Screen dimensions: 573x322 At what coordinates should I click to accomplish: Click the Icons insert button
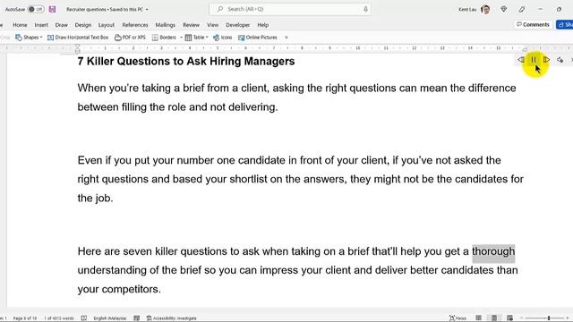[223, 38]
